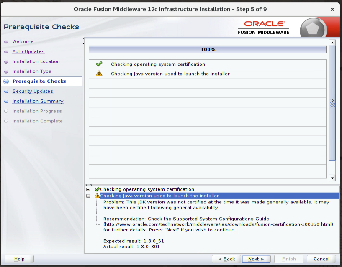Click the Oracle Fusion Middleware logo
The height and width of the screenshot is (267, 342).
point(264,28)
